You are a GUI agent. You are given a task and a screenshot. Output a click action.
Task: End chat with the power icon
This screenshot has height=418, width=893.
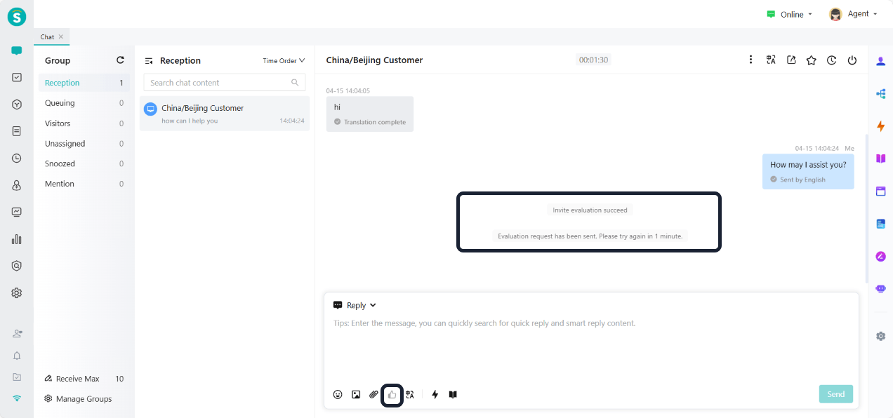[852, 60]
